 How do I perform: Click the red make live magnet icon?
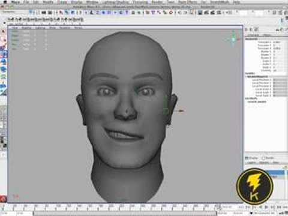click(x=171, y=13)
